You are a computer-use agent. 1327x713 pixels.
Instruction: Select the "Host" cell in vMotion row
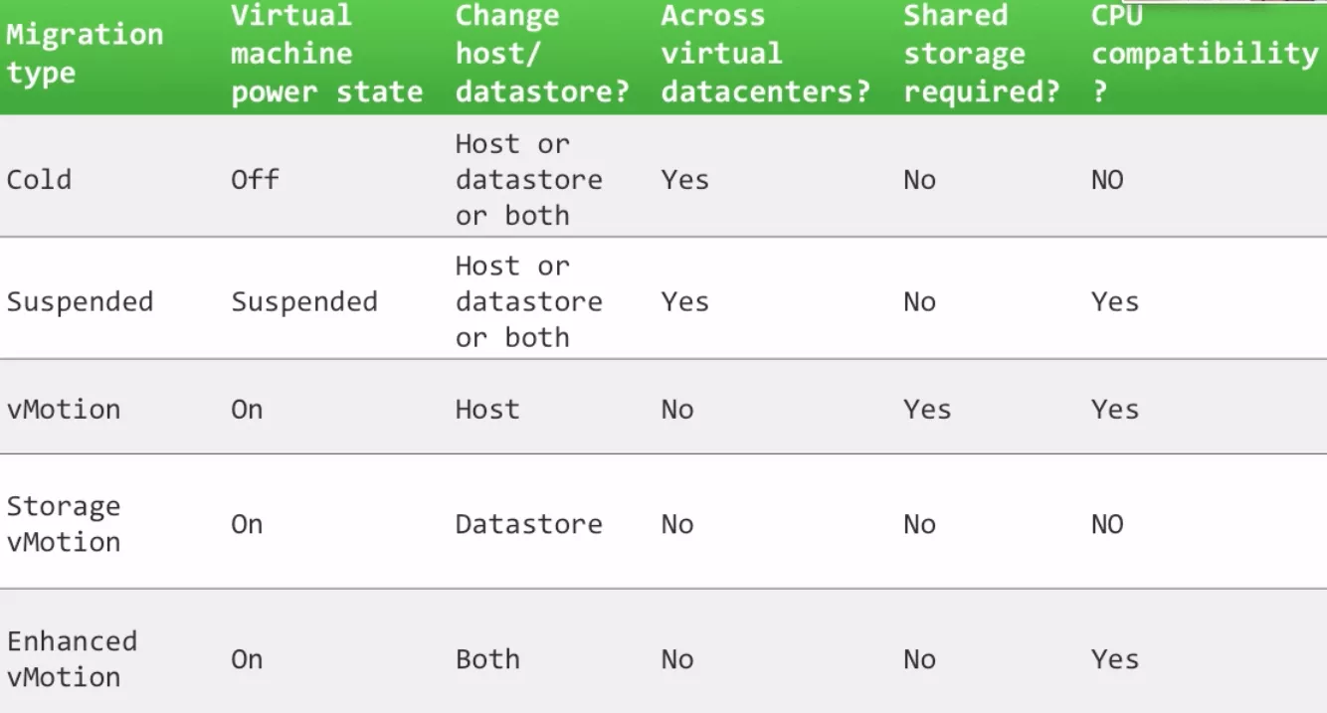[x=487, y=410]
